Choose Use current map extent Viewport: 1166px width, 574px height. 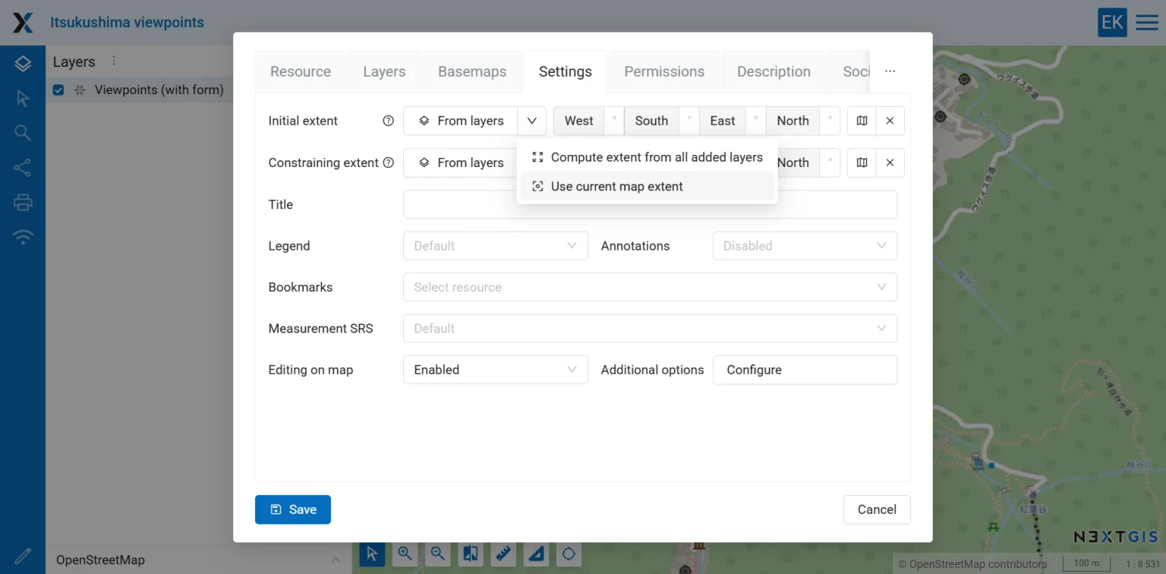pos(648,186)
